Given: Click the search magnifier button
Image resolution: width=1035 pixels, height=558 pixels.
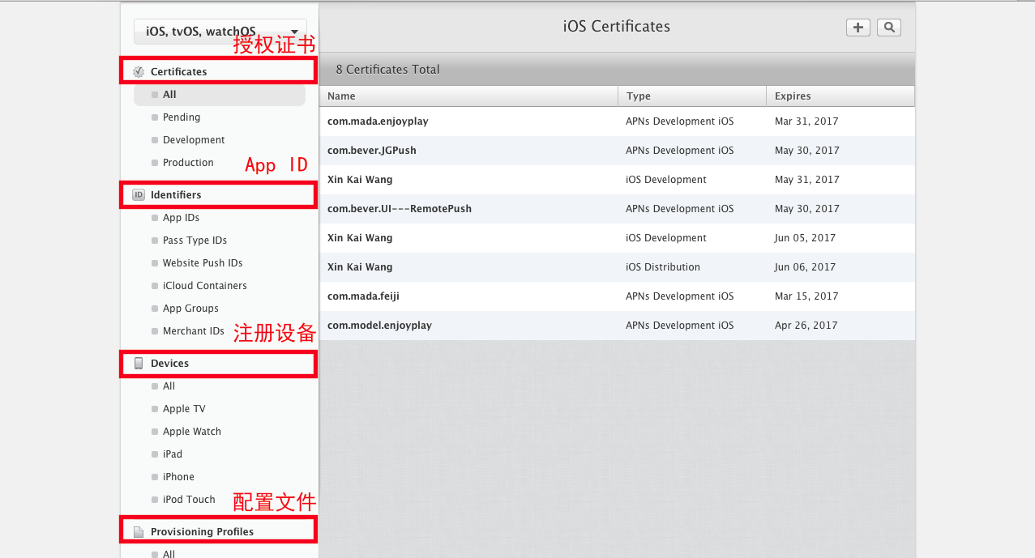Looking at the screenshot, I should click(x=889, y=28).
